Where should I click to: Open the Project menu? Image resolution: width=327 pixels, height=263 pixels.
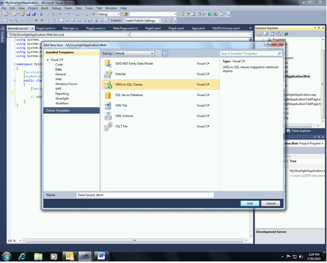tap(33, 8)
